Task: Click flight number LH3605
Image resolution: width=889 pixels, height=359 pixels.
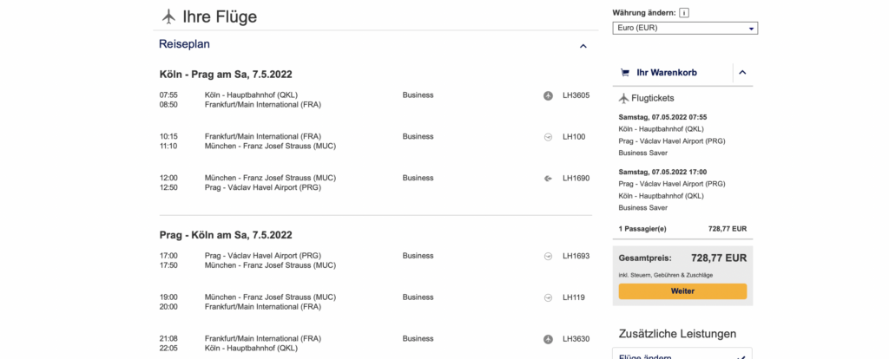Action: point(576,95)
